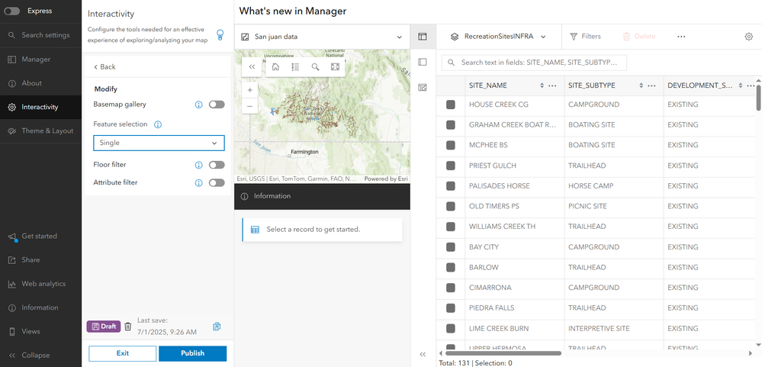Click the map search magnifier icon
Screen dimensions: 762x367
click(x=315, y=67)
